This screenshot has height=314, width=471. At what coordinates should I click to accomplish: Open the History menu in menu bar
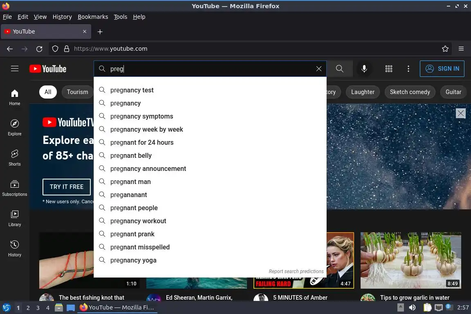pos(62,17)
